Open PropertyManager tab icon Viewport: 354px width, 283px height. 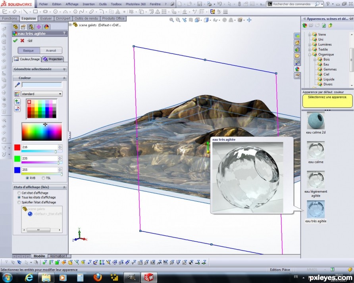23,27
